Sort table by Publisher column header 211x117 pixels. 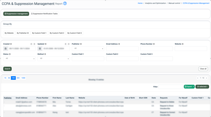pyautogui.click(x=8, y=98)
